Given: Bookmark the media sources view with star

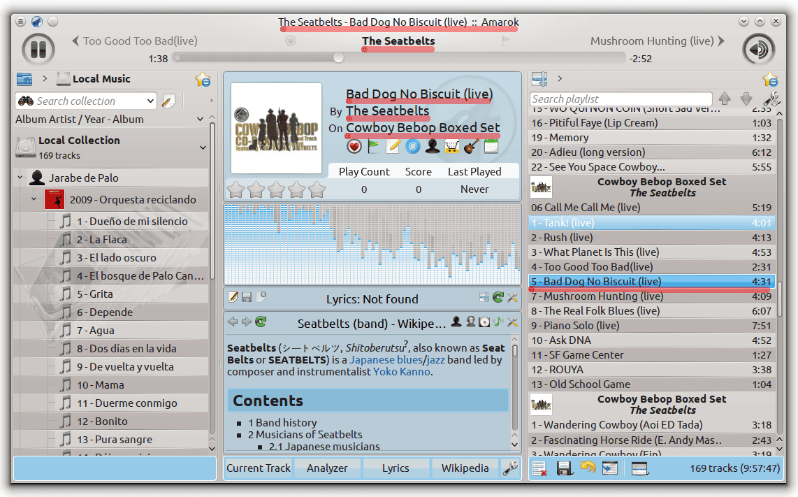Looking at the screenshot, I should point(203,80).
